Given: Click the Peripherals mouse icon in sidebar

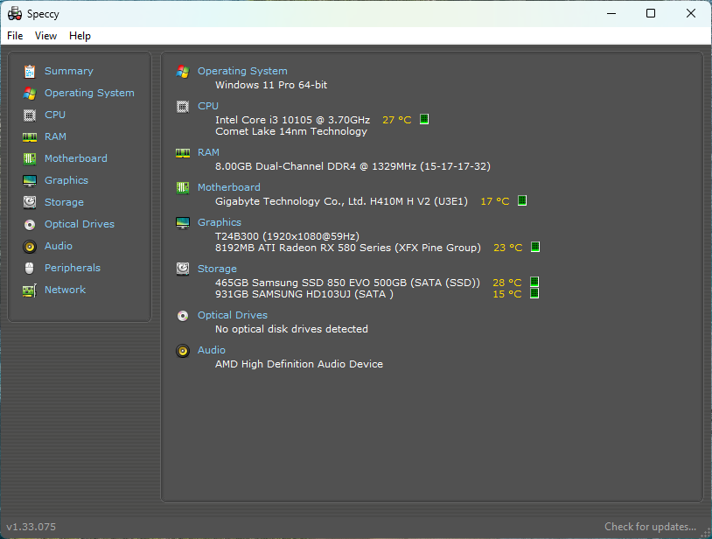Looking at the screenshot, I should [30, 268].
